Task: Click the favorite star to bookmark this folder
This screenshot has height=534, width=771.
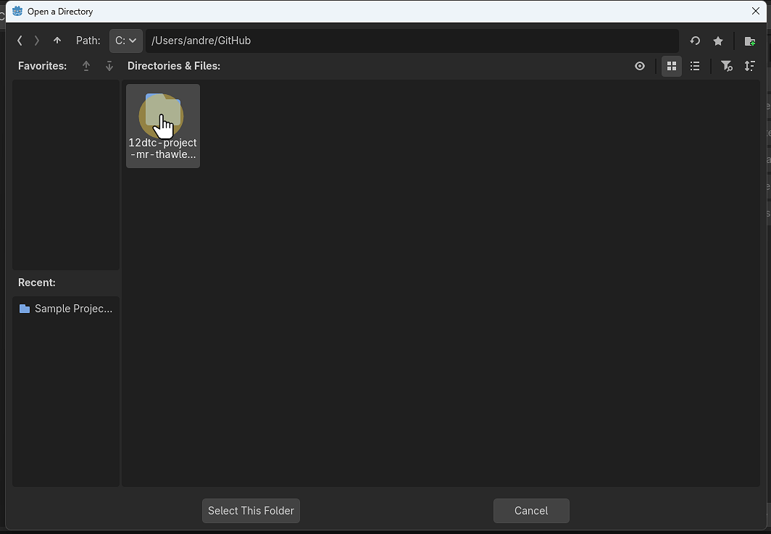Action: pos(718,41)
